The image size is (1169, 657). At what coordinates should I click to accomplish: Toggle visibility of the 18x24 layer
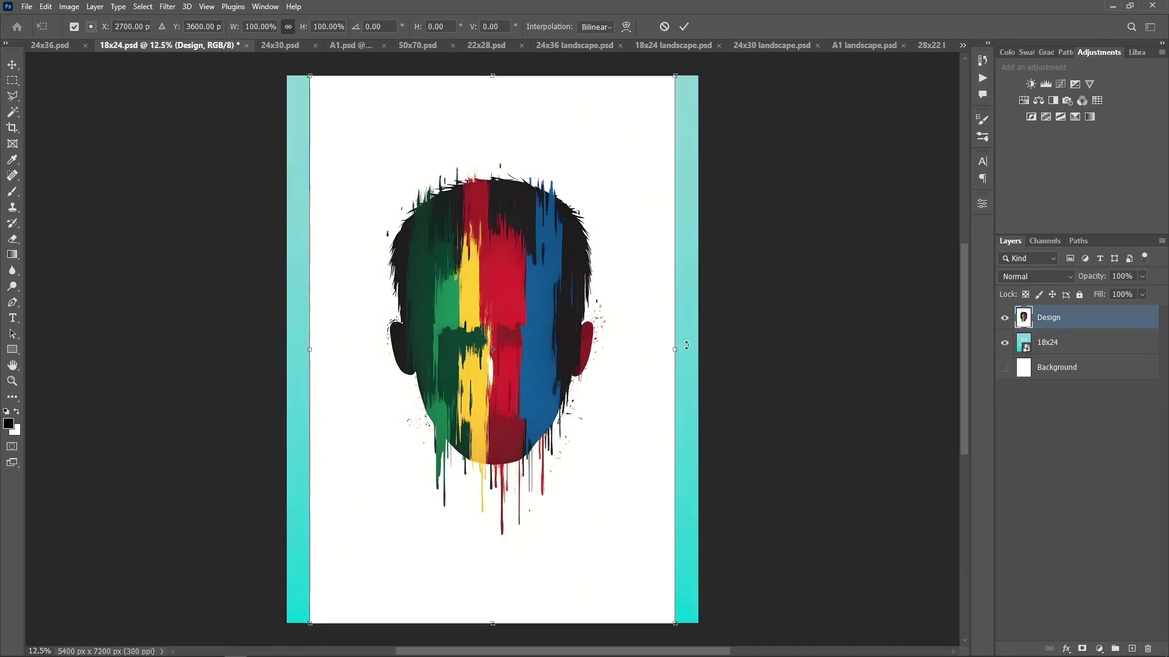pyautogui.click(x=1005, y=343)
